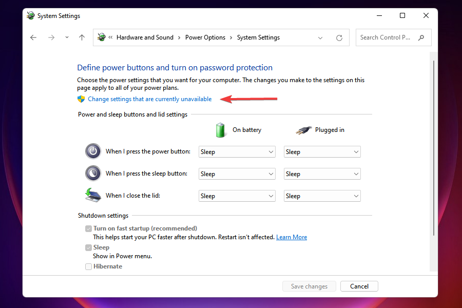Click the UAC shield icon
462x308 pixels.
pos(81,99)
